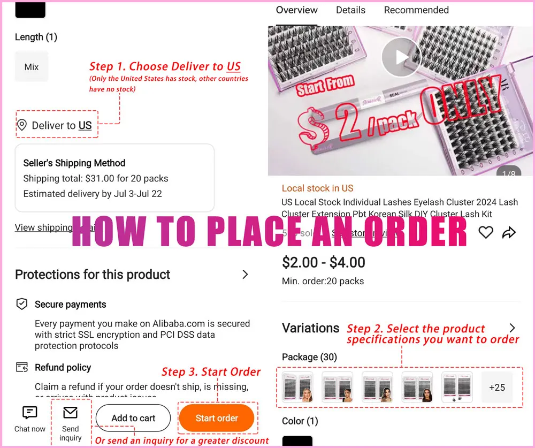This screenshot has height=448, width=535.
Task: Show the +25 more package options
Action: [x=496, y=388]
